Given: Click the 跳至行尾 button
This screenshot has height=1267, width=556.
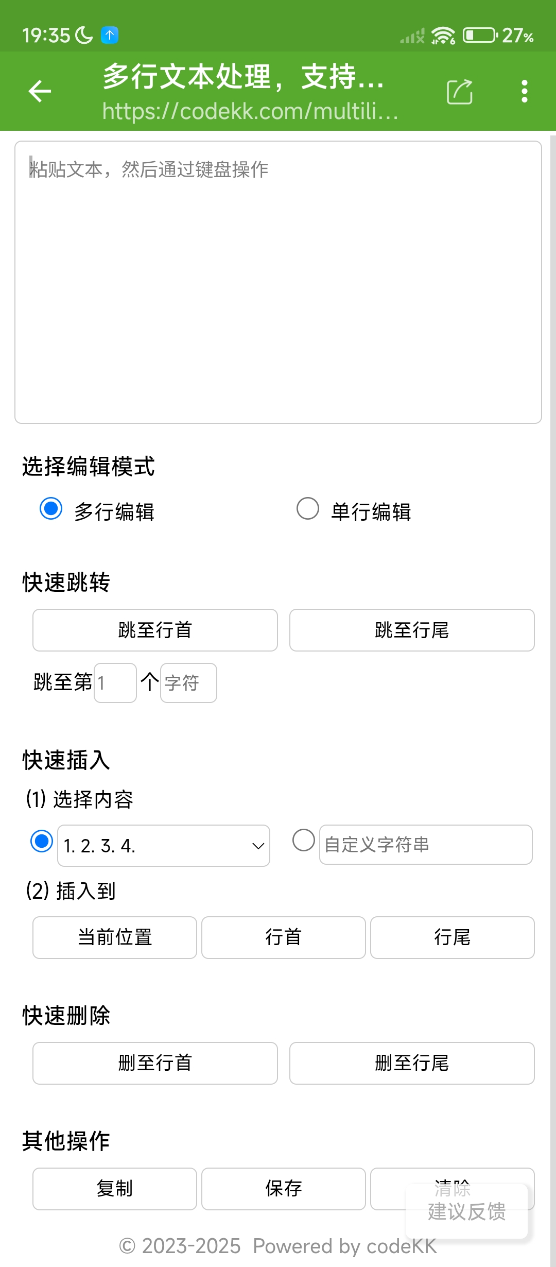Looking at the screenshot, I should [412, 630].
